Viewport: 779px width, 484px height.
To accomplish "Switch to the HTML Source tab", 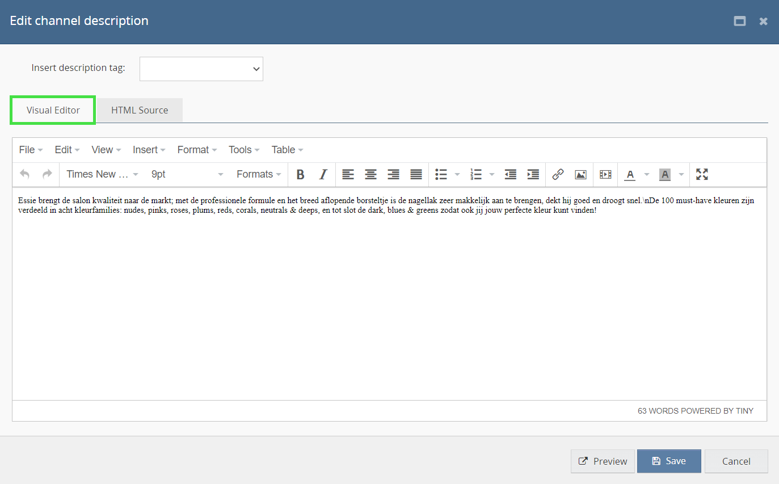I will point(140,110).
